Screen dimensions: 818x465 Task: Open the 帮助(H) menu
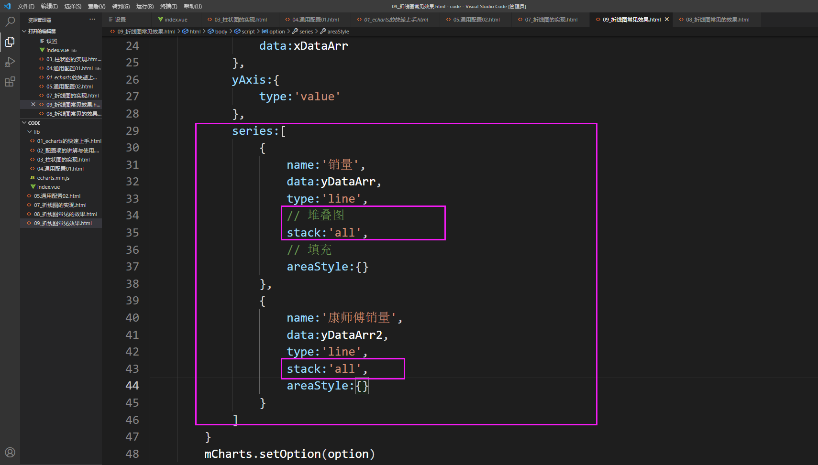click(x=193, y=6)
